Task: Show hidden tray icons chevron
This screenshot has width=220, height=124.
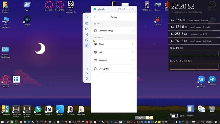Action: [x=124, y=122]
